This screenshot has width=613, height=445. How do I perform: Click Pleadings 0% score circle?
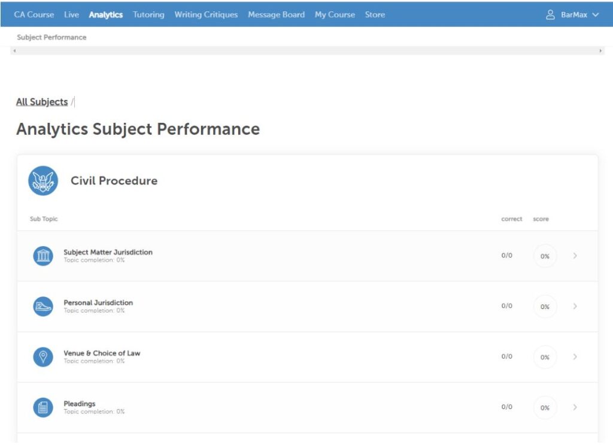pos(545,407)
